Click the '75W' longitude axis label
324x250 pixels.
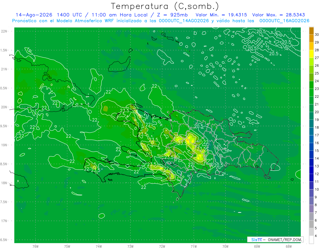coord(67,246)
